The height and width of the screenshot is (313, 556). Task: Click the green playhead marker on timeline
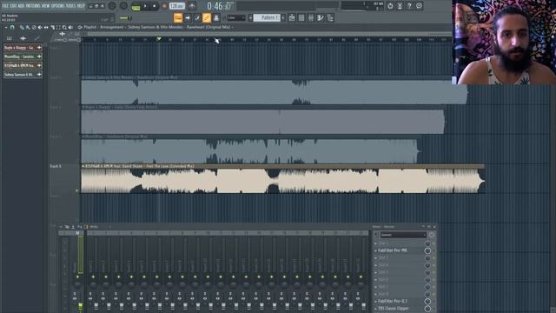[x=159, y=38]
